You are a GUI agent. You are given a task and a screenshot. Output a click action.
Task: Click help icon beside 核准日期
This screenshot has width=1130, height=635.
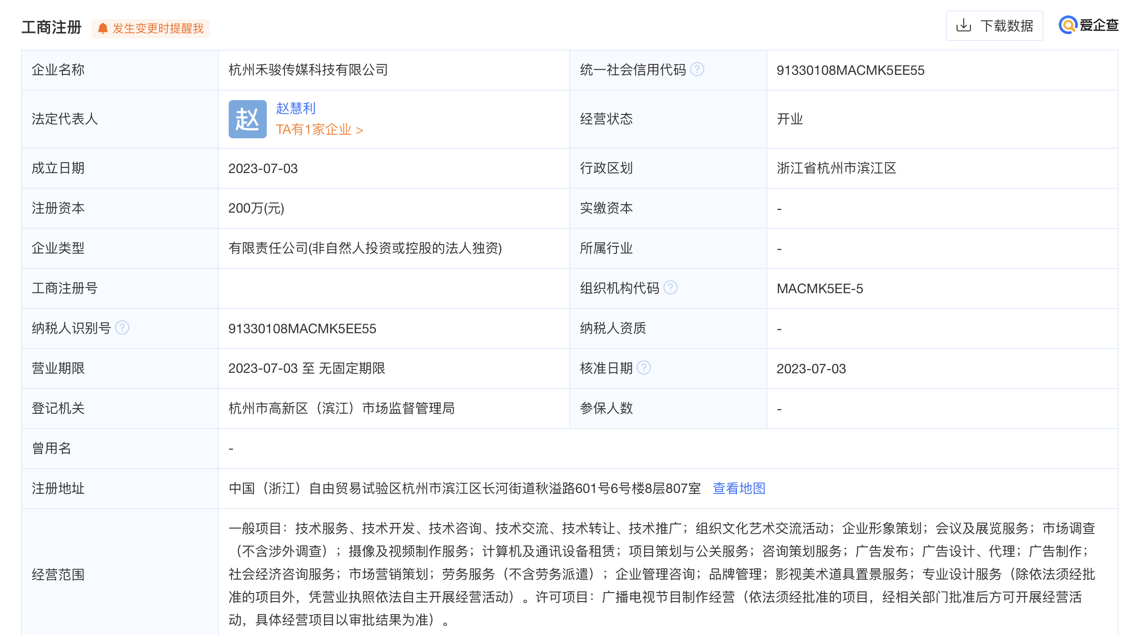644,368
